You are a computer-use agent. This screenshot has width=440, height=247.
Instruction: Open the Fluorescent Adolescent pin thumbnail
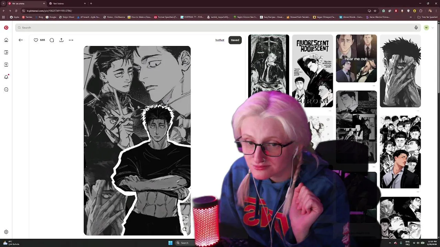tap(312, 71)
